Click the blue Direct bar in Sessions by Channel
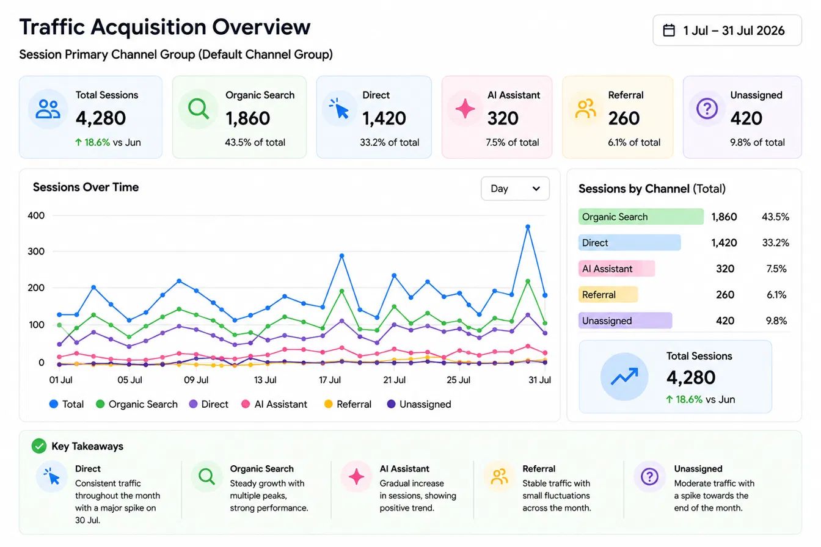821x547 pixels. pyautogui.click(x=629, y=243)
